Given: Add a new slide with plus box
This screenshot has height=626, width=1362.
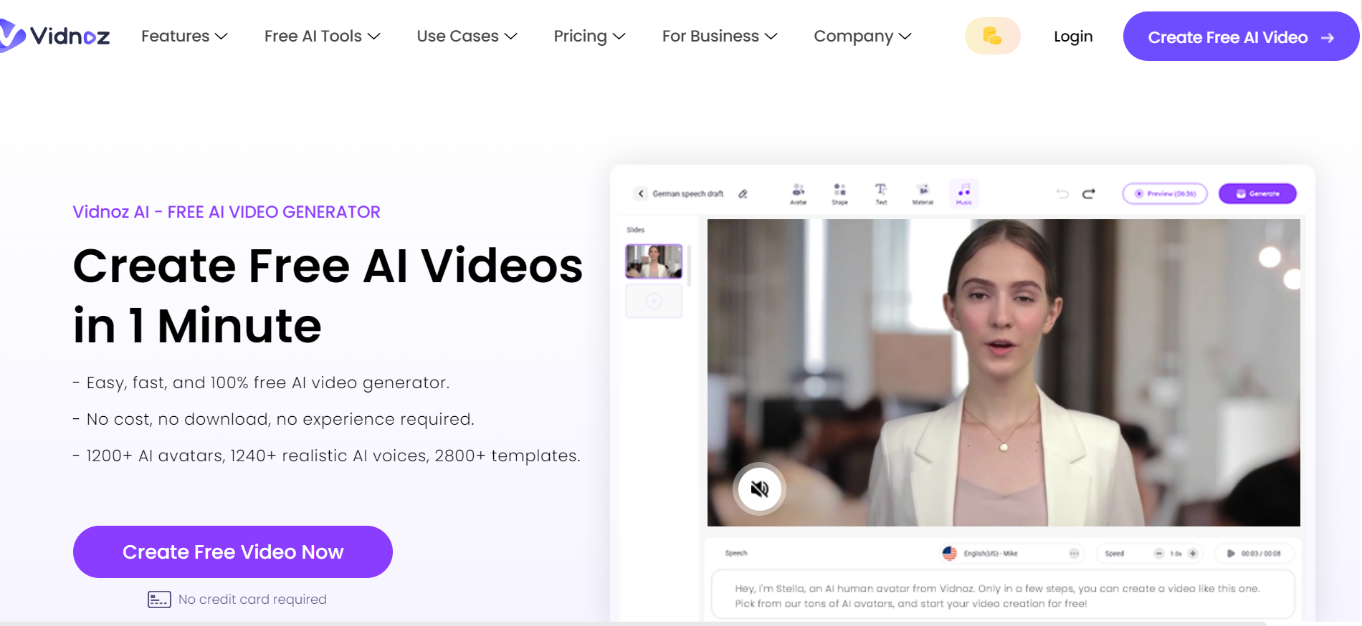Looking at the screenshot, I should tap(654, 301).
